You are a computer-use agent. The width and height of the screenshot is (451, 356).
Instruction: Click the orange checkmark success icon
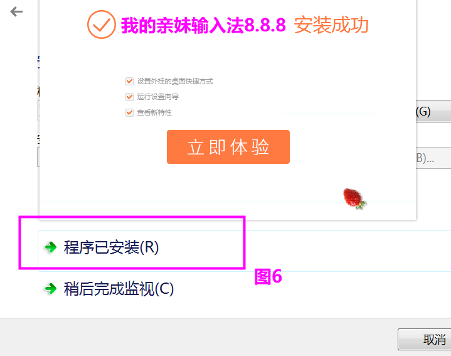100,24
